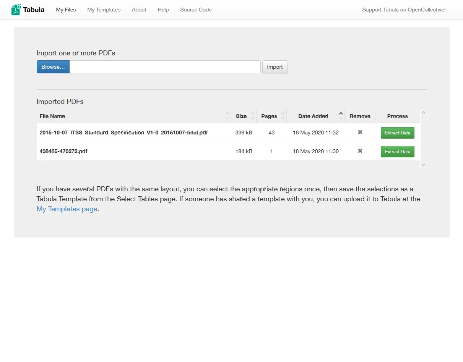Follow the My Templates page link
This screenshot has height=362, width=463.
[x=67, y=209]
